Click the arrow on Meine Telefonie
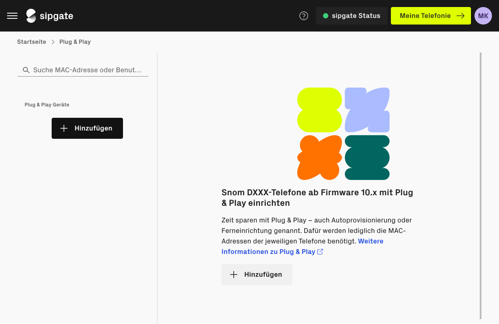The image size is (499, 324). pyautogui.click(x=460, y=16)
